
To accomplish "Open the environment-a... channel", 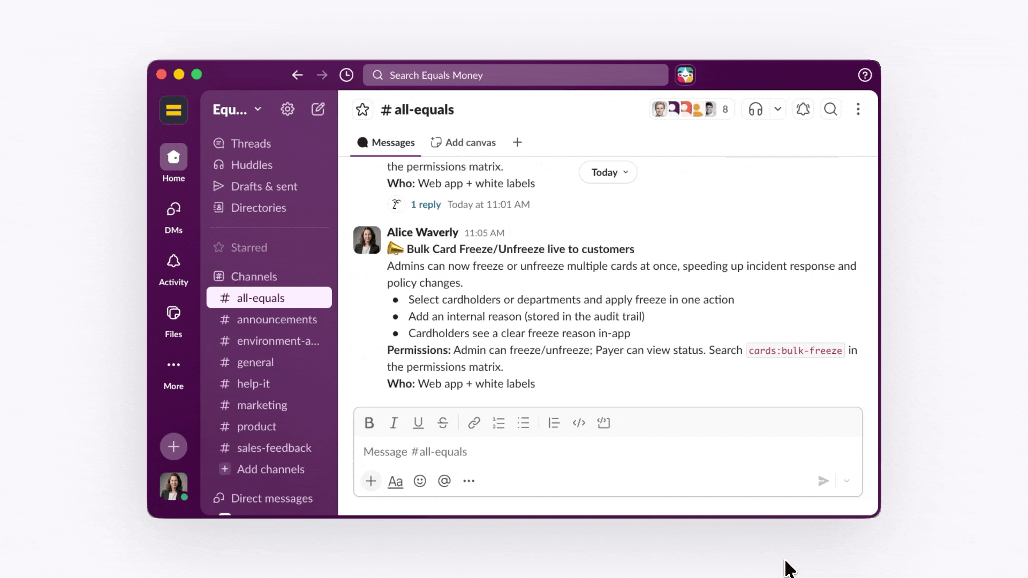I will 269,341.
